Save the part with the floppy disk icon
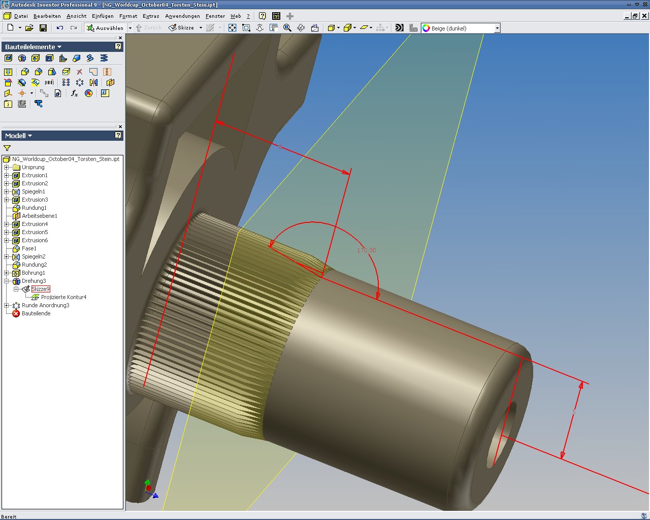Screen dimensions: 650x520 pos(43,28)
